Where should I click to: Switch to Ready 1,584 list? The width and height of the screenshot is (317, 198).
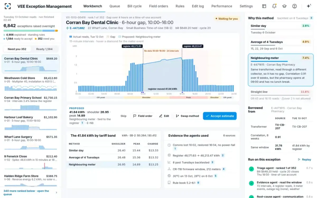point(44,49)
